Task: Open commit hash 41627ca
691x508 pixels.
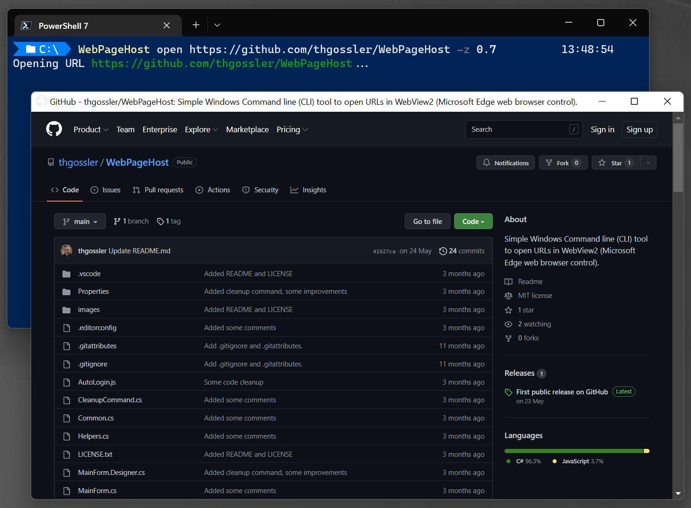Action: point(384,251)
